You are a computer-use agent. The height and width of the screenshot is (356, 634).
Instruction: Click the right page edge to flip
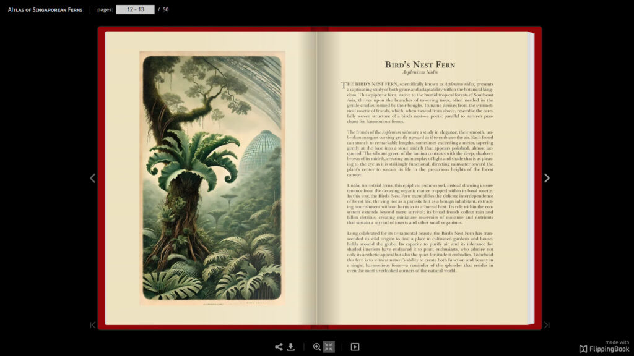pyautogui.click(x=529, y=178)
